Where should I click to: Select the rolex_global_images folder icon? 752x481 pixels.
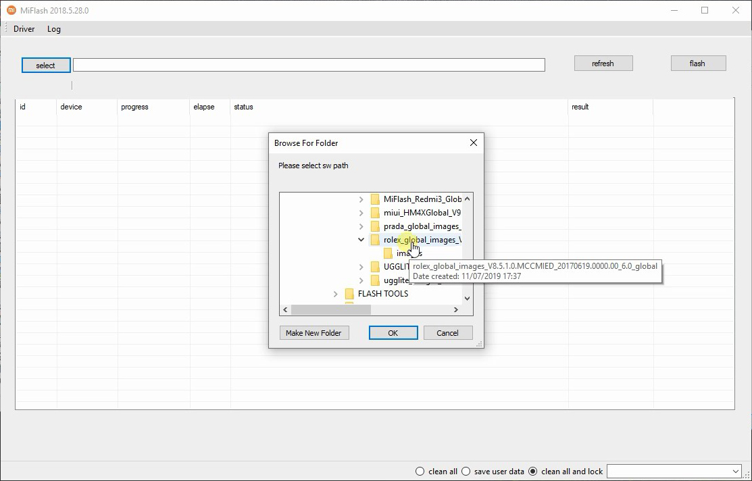click(375, 240)
